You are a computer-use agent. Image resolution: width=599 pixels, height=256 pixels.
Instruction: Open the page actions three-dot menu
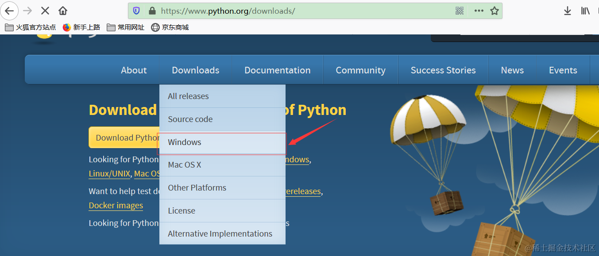point(479,11)
